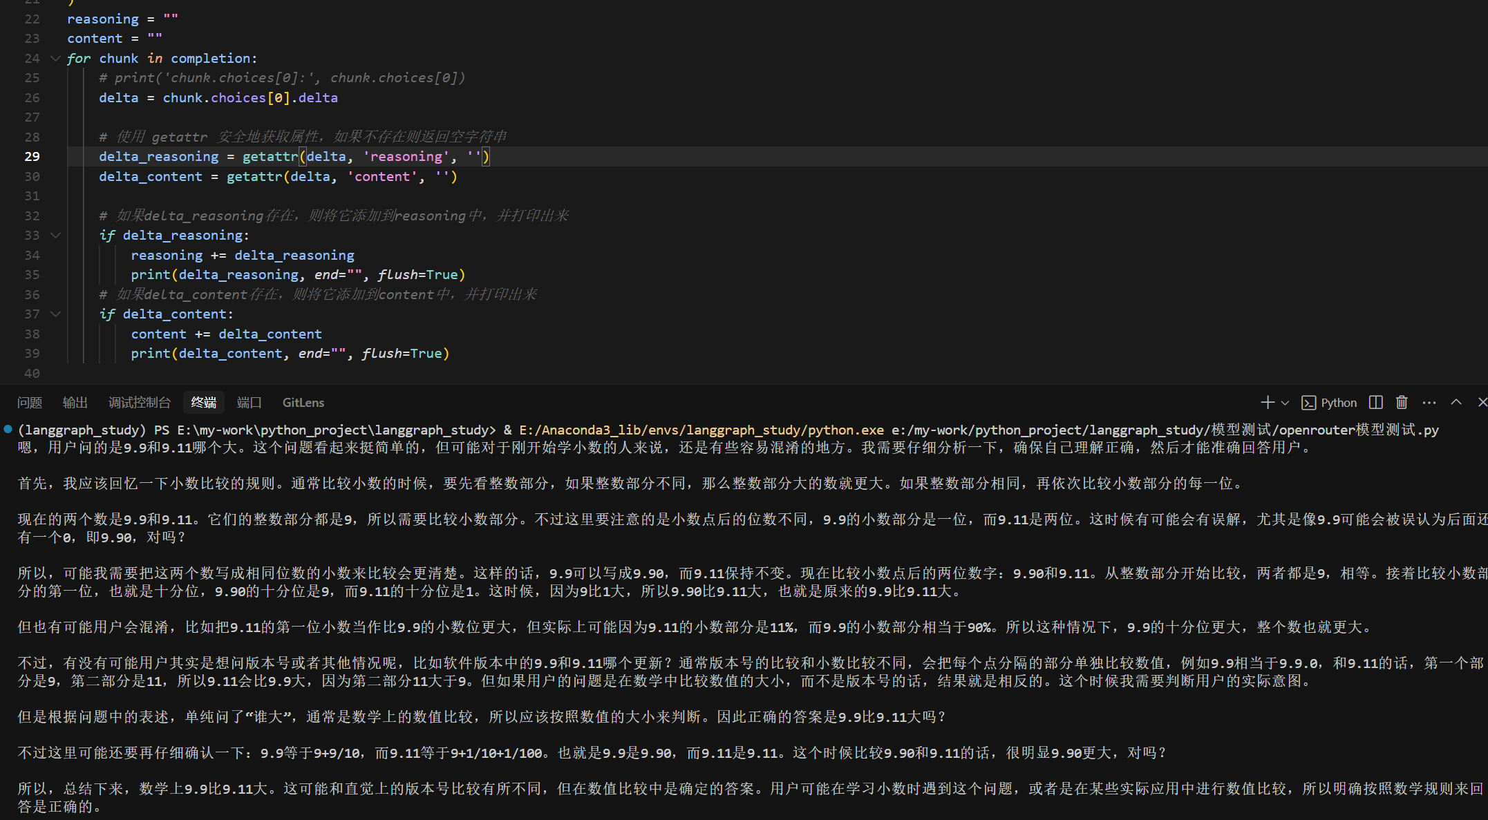Open the launch profile dropdown arrow beside plus
The height and width of the screenshot is (820, 1488).
(x=1285, y=403)
